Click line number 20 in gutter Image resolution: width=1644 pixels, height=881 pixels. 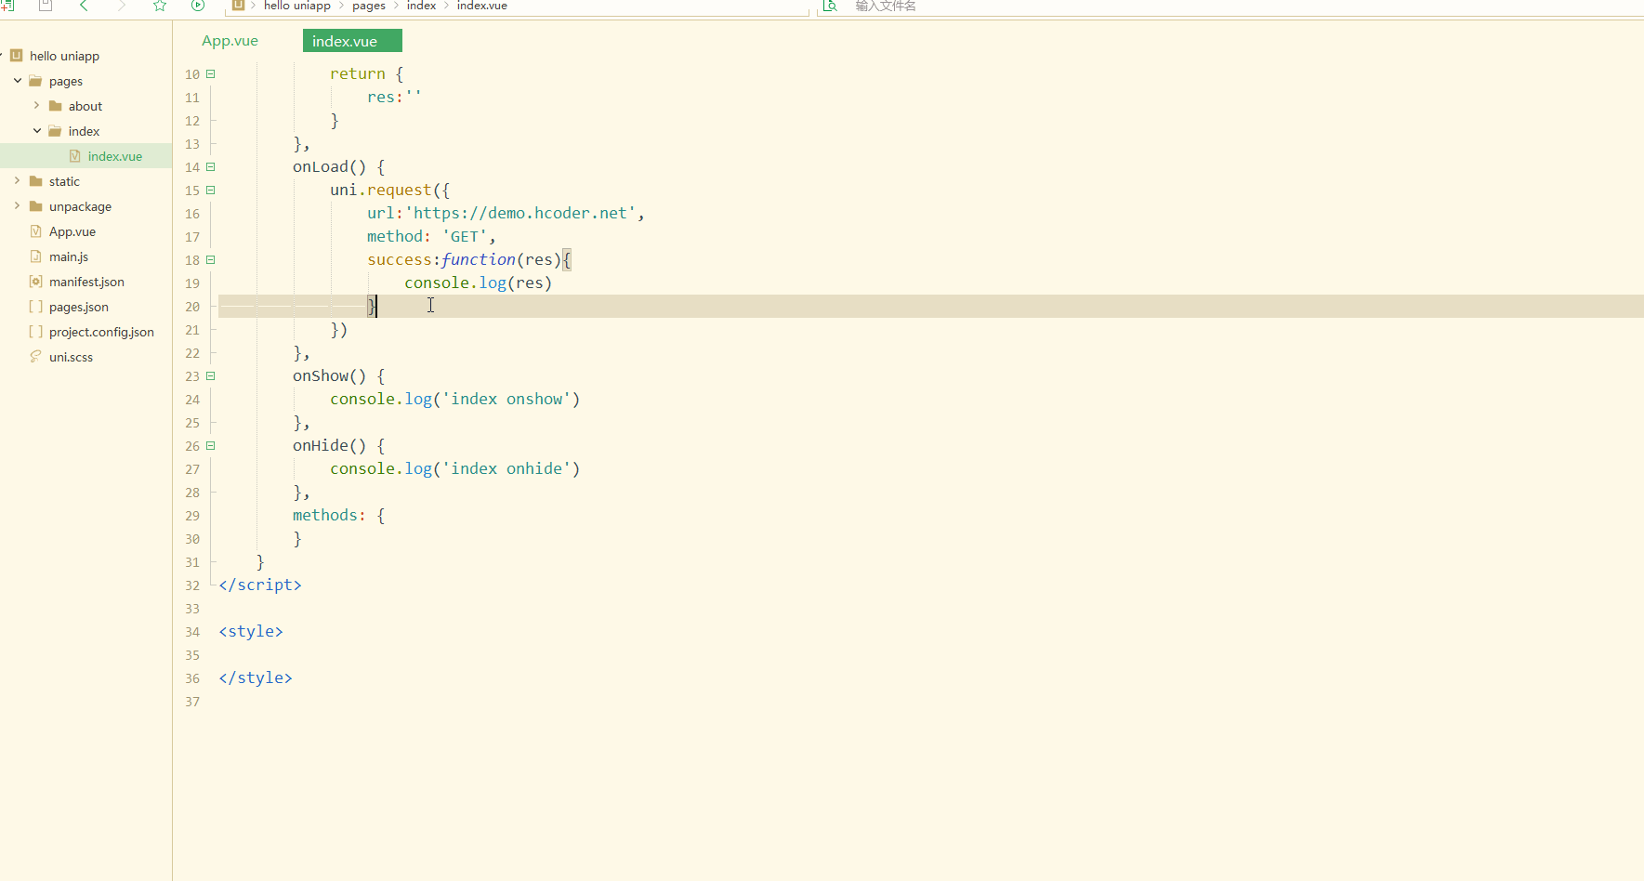pos(192,307)
